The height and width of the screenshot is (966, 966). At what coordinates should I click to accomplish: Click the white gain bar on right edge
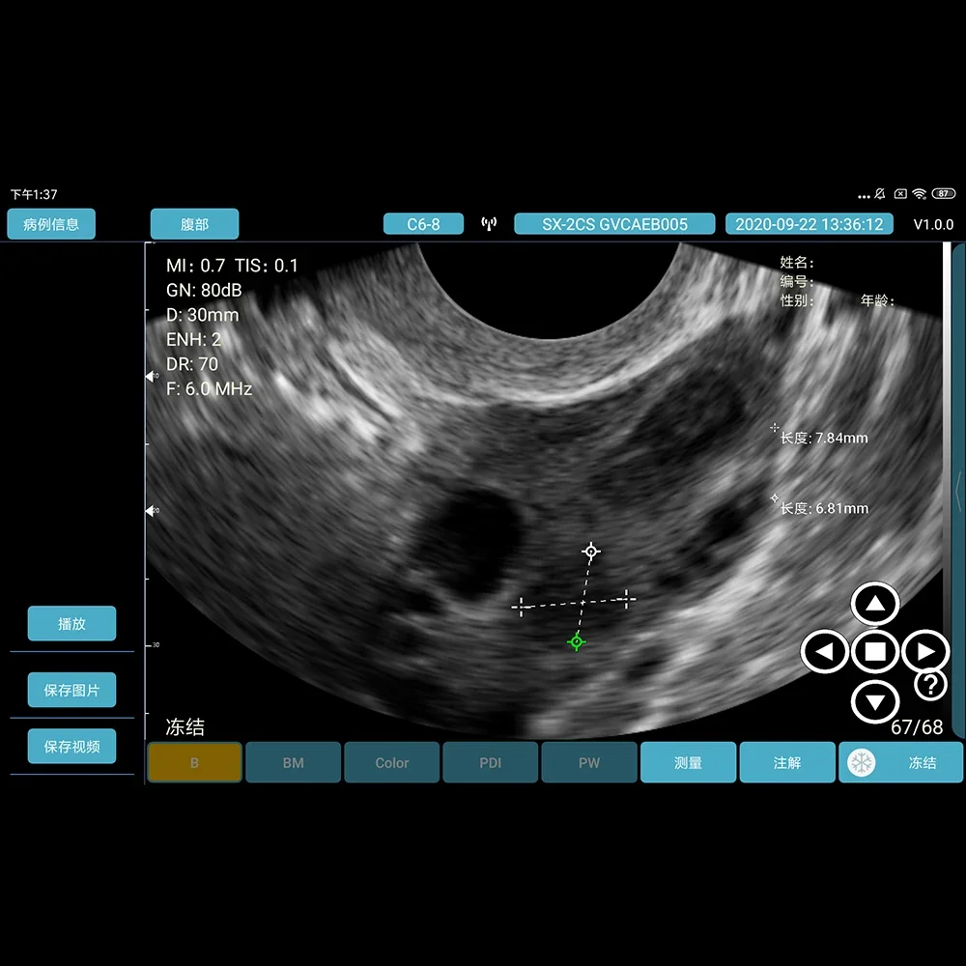pyautogui.click(x=947, y=490)
